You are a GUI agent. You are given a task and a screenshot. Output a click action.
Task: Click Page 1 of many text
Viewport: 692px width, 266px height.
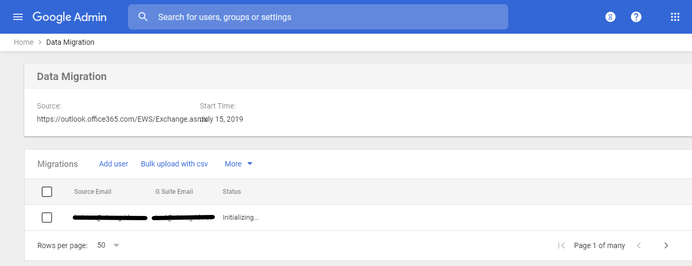(x=599, y=245)
